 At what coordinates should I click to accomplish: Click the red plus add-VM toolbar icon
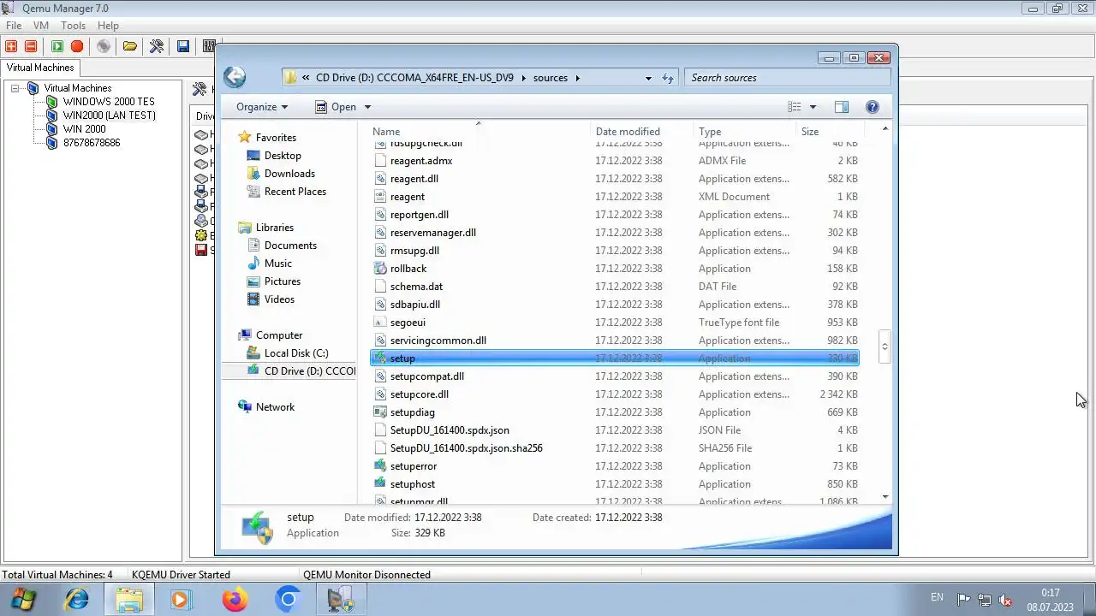point(11,46)
